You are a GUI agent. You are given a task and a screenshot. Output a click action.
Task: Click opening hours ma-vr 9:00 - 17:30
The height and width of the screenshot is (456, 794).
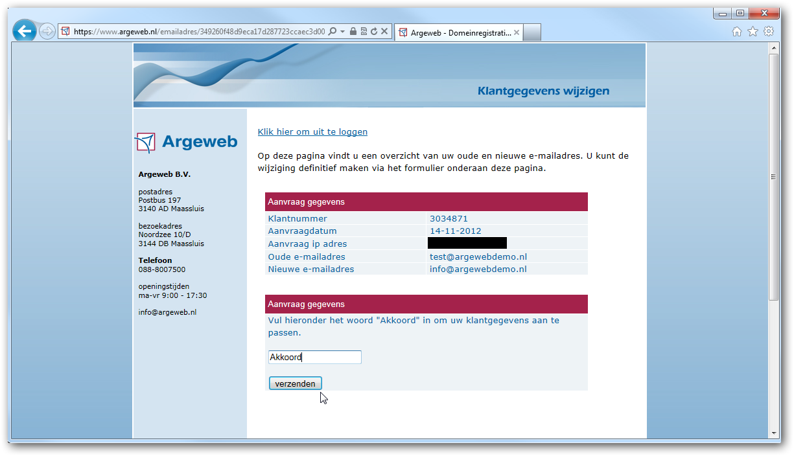172,295
